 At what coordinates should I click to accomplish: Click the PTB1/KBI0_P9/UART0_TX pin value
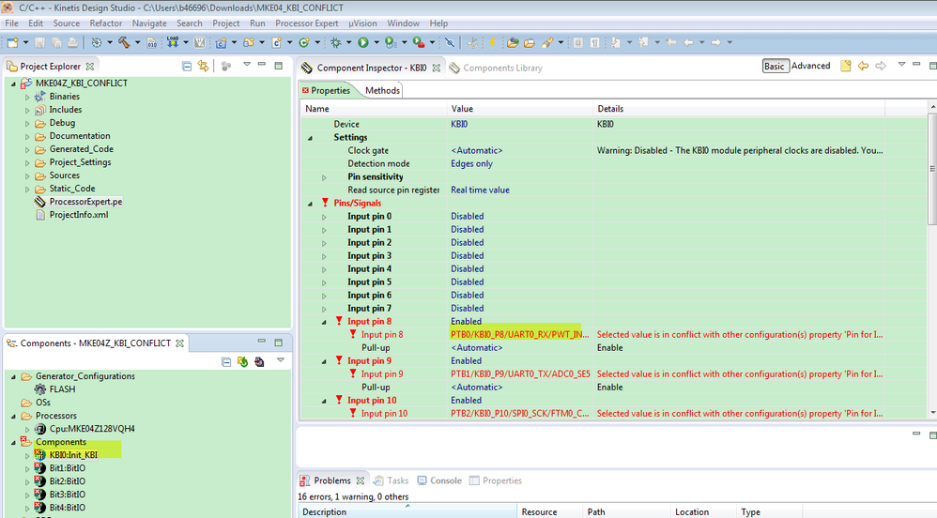tap(520, 374)
